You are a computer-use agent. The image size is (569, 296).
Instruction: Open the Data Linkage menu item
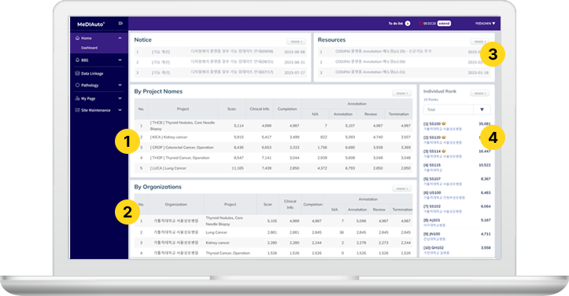point(98,74)
